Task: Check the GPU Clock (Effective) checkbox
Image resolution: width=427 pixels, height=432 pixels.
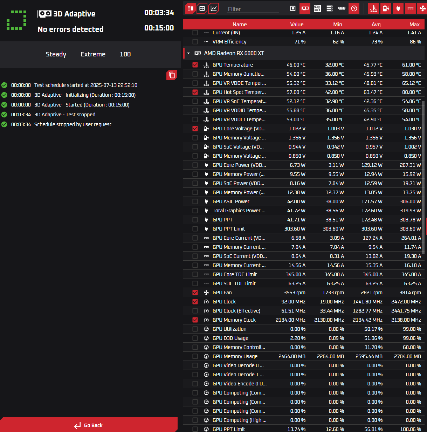Action: coord(195,311)
